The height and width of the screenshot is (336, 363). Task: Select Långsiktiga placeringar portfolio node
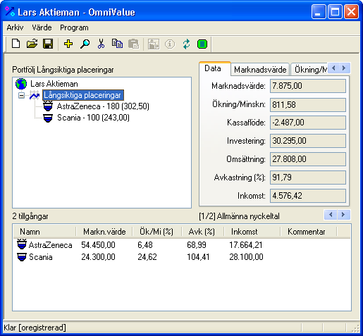[83, 95]
